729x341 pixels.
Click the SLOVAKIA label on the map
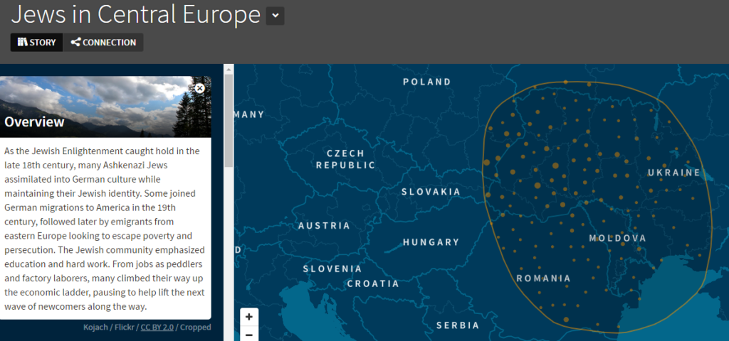click(x=431, y=192)
